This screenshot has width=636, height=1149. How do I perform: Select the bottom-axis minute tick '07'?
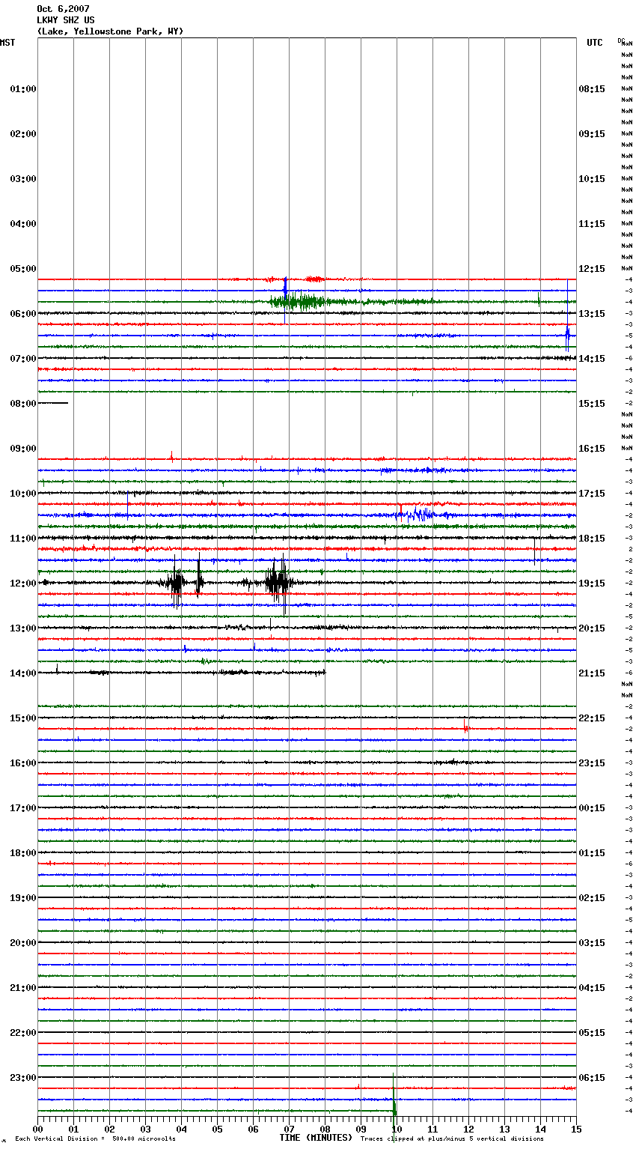289,1130
